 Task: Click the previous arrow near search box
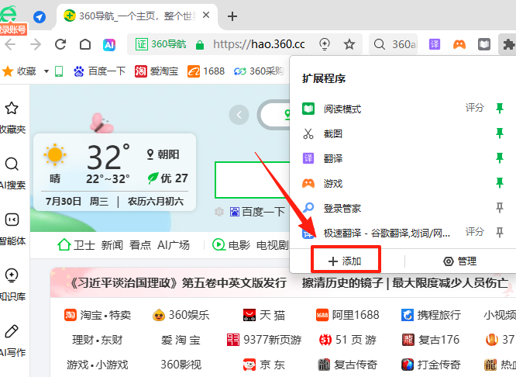click(239, 115)
